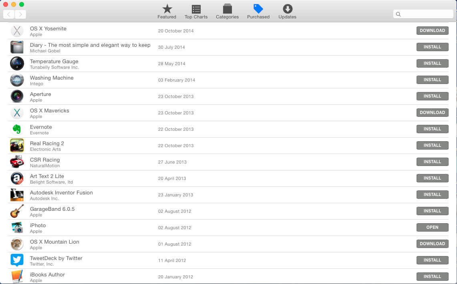
Task: Select the Purchased tag tab
Action: (x=258, y=12)
